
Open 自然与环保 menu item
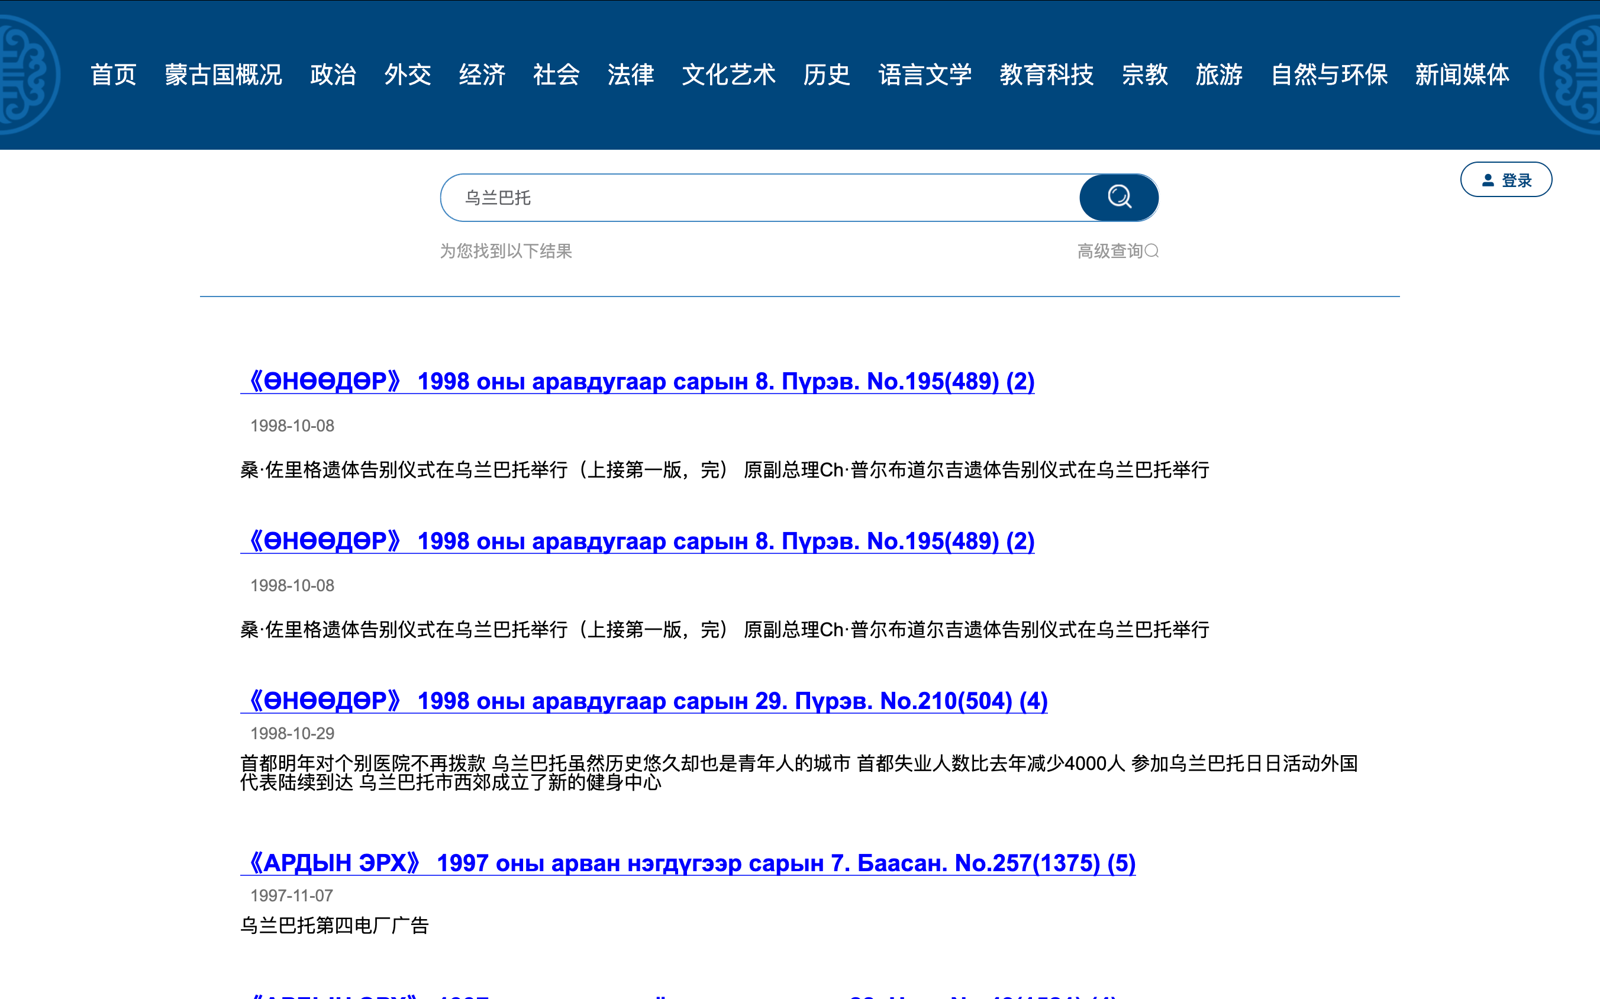(x=1329, y=75)
